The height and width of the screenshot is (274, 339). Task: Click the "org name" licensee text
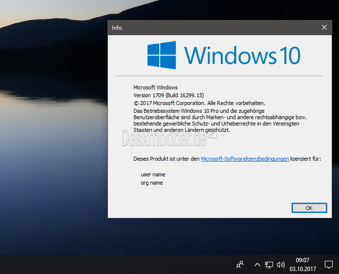click(152, 183)
